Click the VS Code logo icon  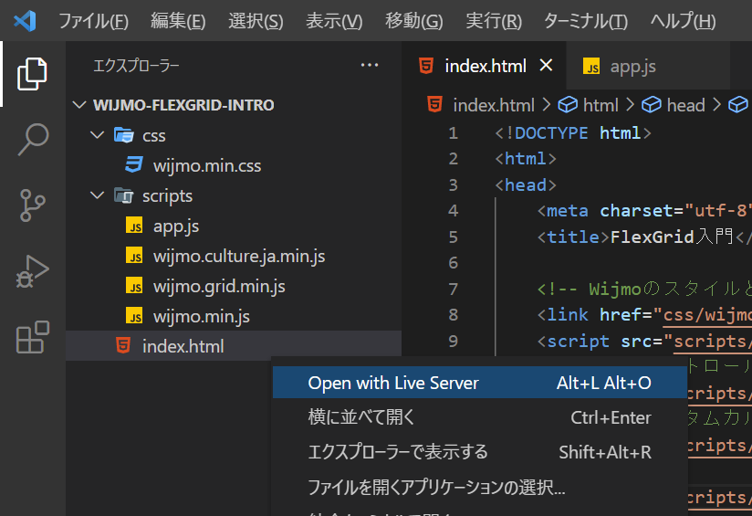click(x=25, y=21)
